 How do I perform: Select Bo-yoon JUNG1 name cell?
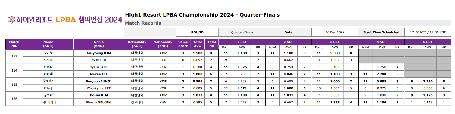[99, 81]
